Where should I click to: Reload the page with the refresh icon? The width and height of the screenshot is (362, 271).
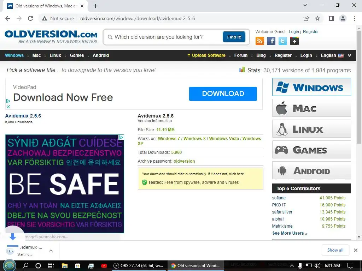coord(30,18)
